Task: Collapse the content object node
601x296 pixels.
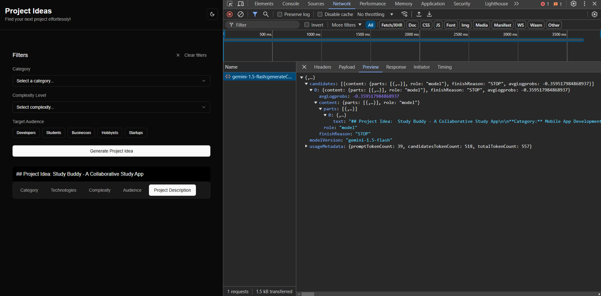Action: (316, 102)
